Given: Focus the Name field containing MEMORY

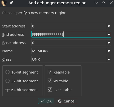Looking at the screenshot, I should point(69,51).
